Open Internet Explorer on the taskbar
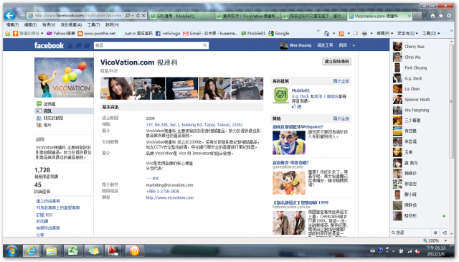Screen dimensions: 459x262 (32, 251)
